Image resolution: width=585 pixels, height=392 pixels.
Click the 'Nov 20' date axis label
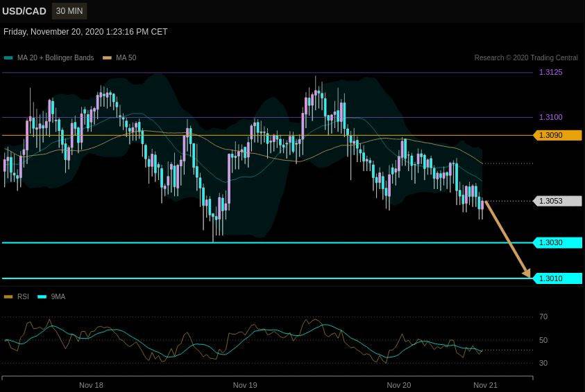[x=399, y=385]
